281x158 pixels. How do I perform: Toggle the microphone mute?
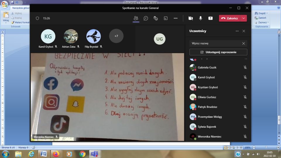pos(201,18)
